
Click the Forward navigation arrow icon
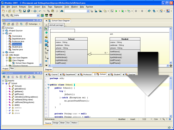(142, 11)
